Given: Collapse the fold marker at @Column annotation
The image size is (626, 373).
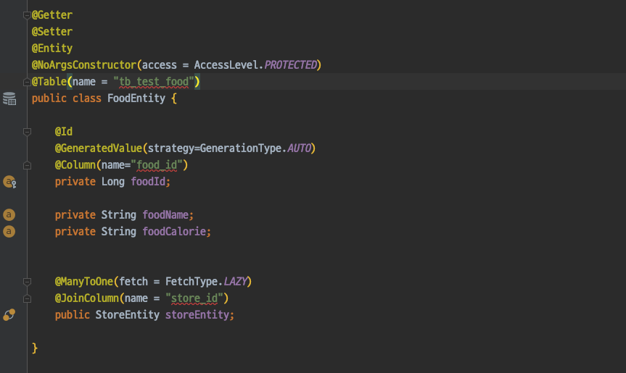Looking at the screenshot, I should [x=27, y=165].
